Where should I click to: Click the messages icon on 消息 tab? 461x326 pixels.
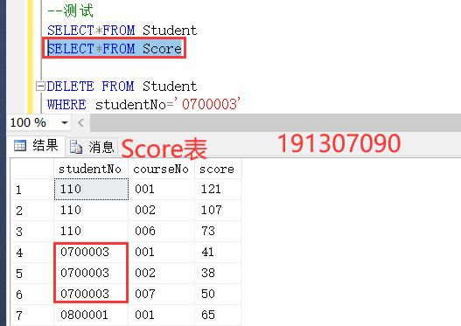pyautogui.click(x=76, y=147)
